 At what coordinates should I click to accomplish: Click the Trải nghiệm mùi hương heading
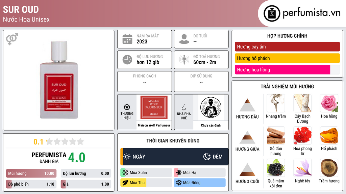(287, 87)
